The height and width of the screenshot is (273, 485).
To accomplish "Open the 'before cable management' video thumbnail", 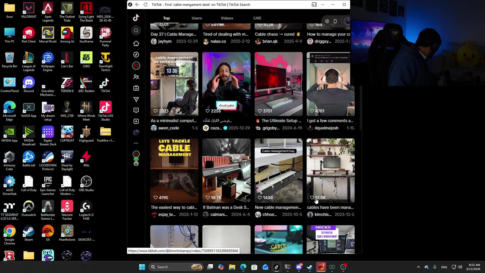I will [330, 171].
